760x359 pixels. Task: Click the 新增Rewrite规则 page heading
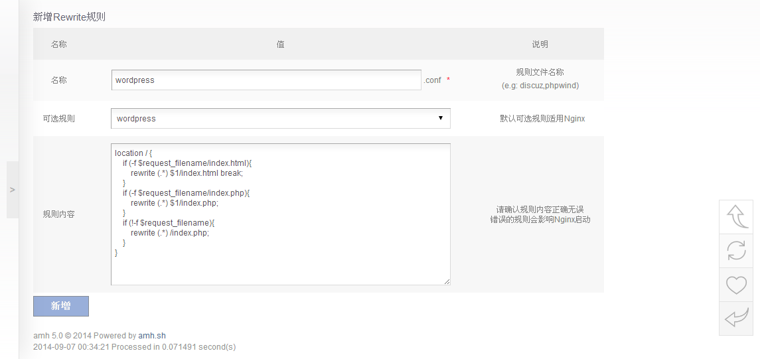tap(69, 17)
